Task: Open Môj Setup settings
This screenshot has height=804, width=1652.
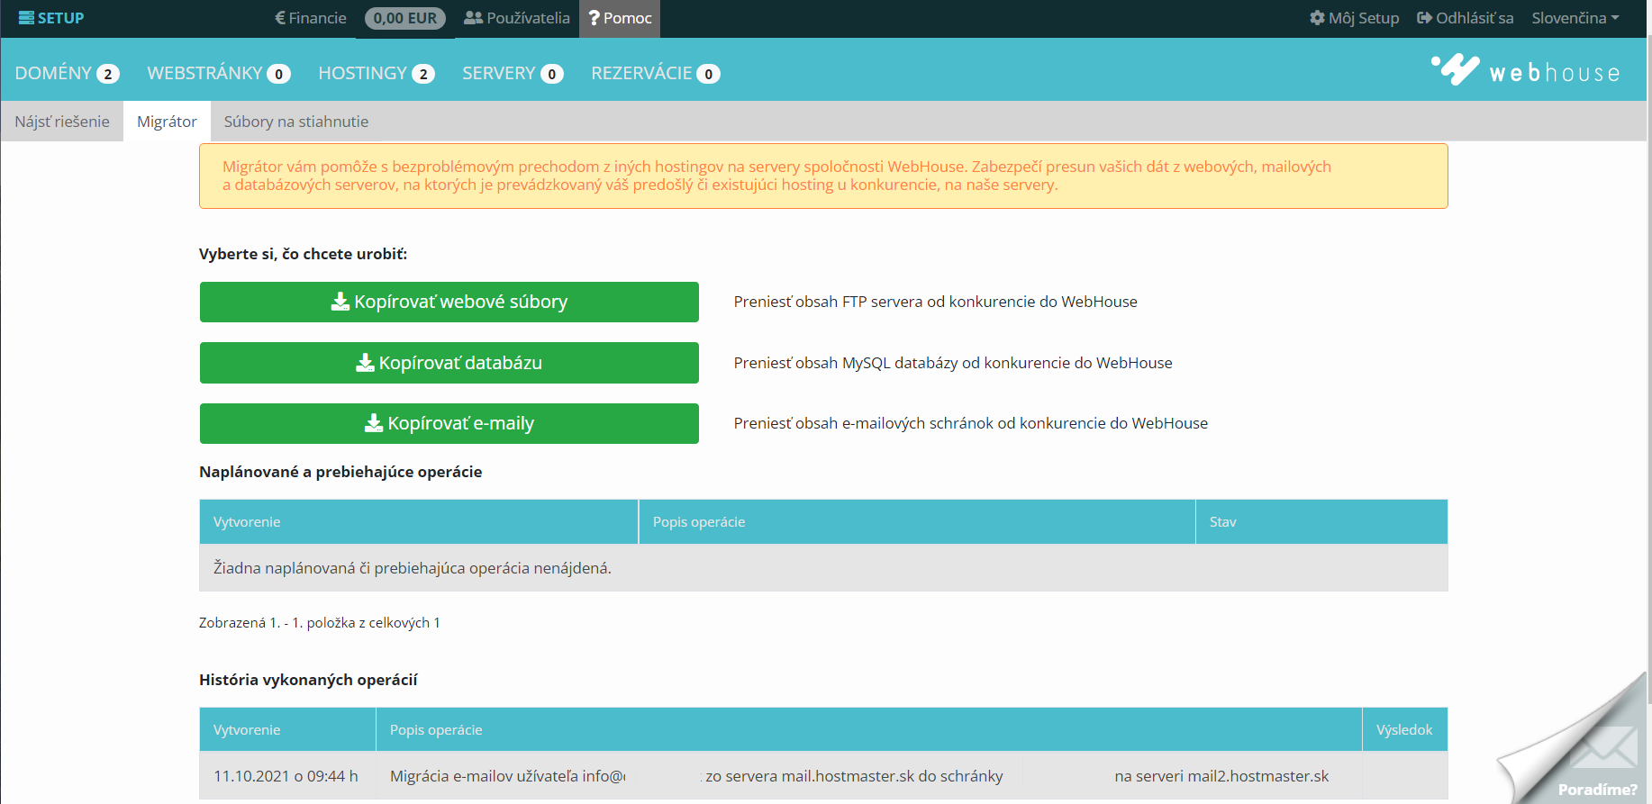Action: (x=1354, y=18)
